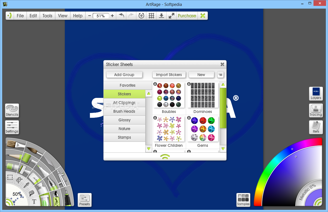This screenshot has width=328, height=212.
Task: Collapse the color picker green corner
Action: 319,202
